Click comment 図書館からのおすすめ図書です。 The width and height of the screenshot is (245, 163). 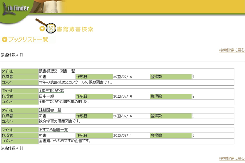point(65,140)
